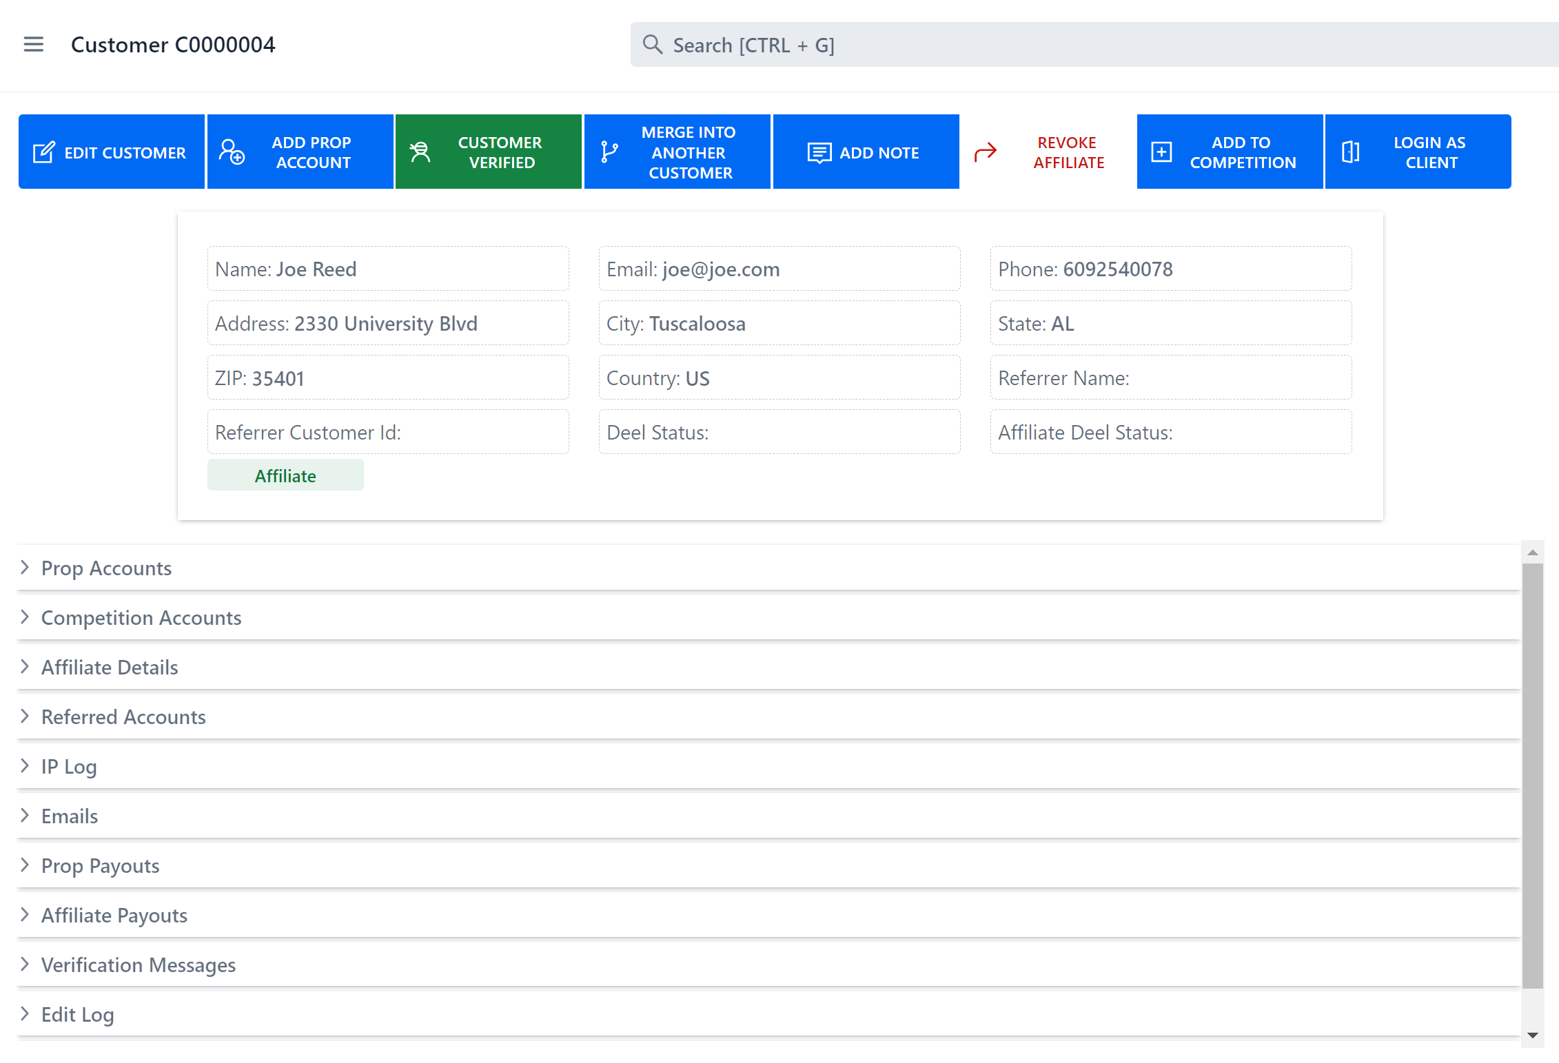Click the Customer Verified badge icon
Viewport: 1559px width, 1063px height.
(420, 152)
